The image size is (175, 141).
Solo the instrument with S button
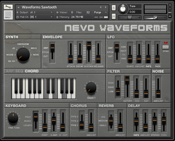[x=114, y=8]
